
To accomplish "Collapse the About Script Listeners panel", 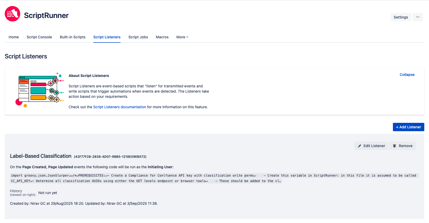I will pyautogui.click(x=407, y=75).
